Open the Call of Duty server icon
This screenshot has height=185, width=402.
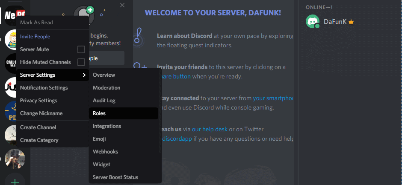point(10,64)
